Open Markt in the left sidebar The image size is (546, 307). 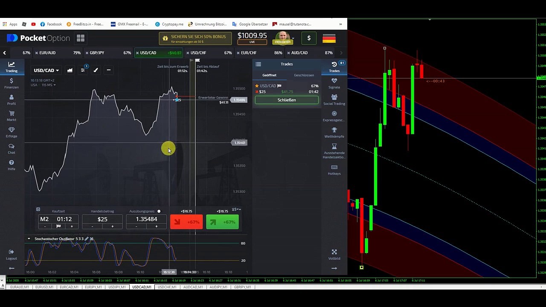(12, 116)
